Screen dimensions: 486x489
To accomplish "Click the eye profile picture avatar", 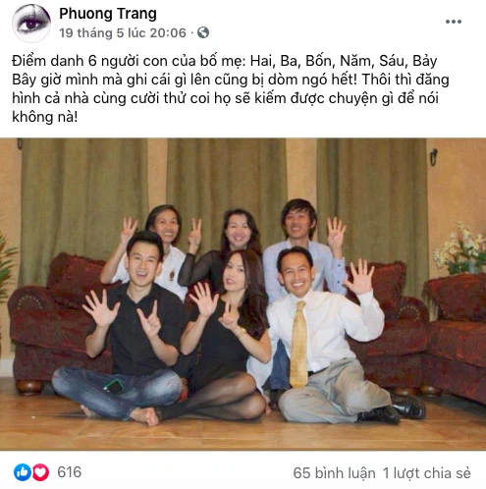I will point(31,24).
